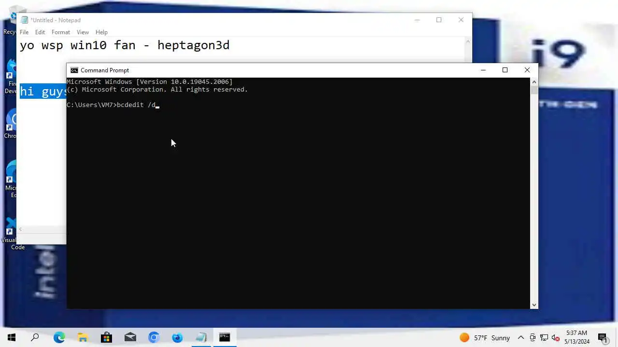Image resolution: width=618 pixels, height=347 pixels.
Task: Minimize the Command Prompt window
Action: tap(483, 70)
